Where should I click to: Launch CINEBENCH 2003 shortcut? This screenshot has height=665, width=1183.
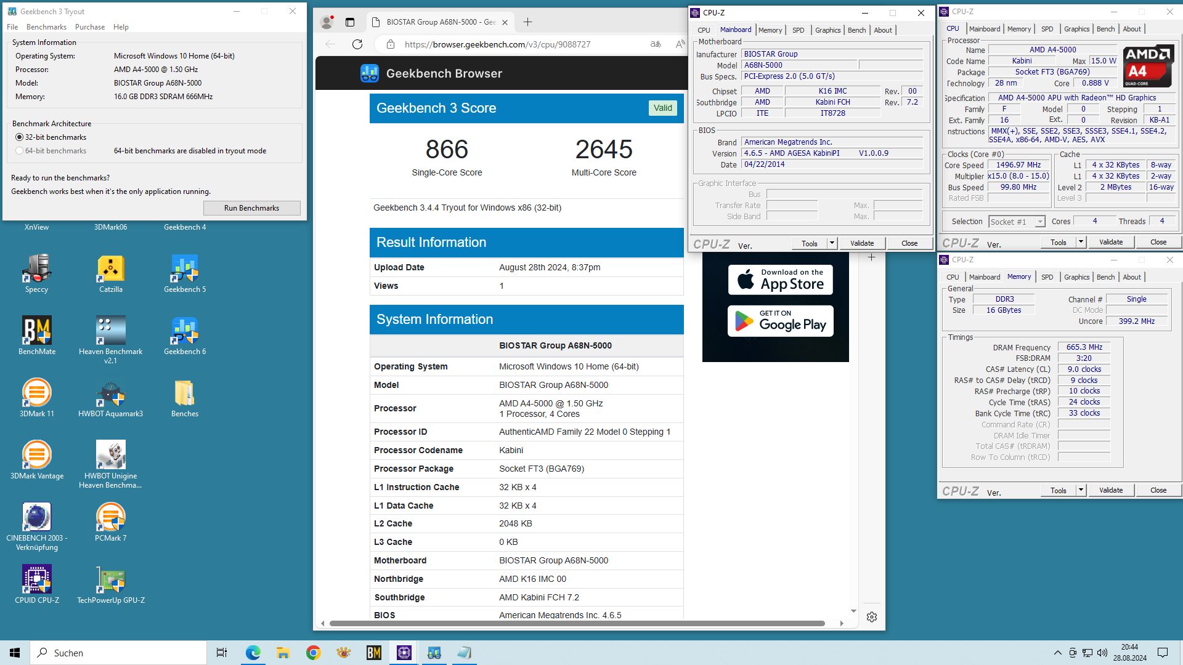[x=37, y=526]
